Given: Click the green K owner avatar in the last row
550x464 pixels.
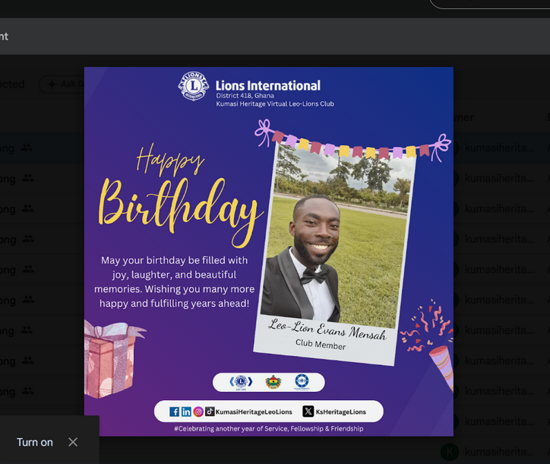Looking at the screenshot, I should pos(450,452).
